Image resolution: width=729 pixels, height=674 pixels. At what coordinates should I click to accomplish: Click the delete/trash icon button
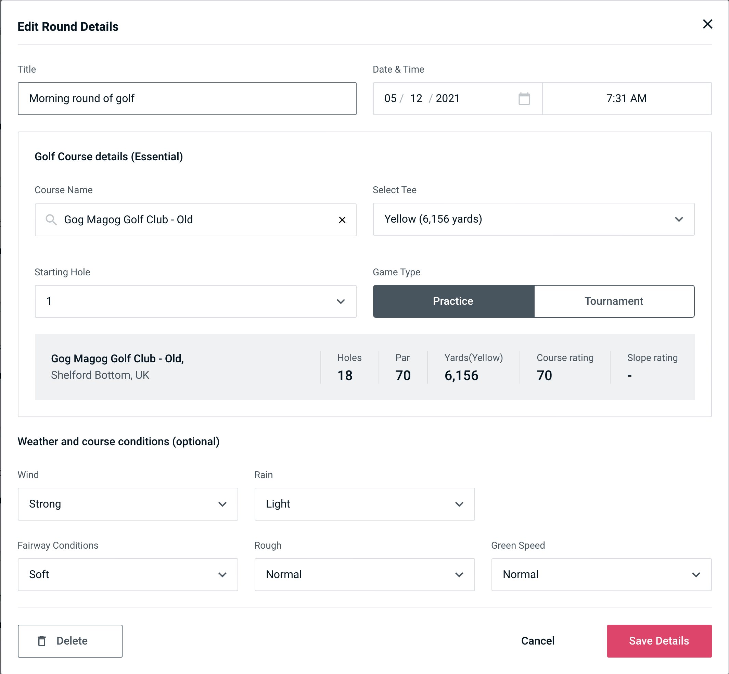[42, 640]
